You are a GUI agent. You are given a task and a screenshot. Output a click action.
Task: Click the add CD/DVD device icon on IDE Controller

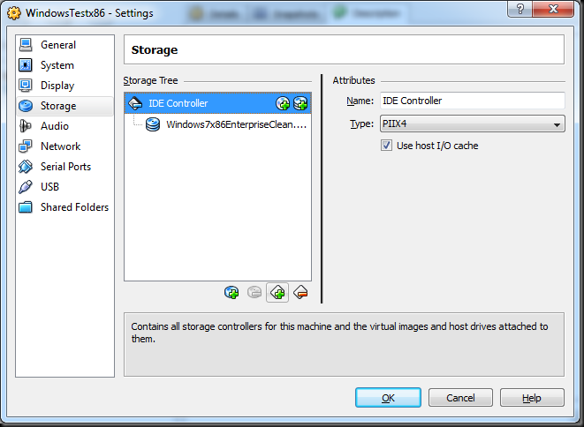point(283,103)
